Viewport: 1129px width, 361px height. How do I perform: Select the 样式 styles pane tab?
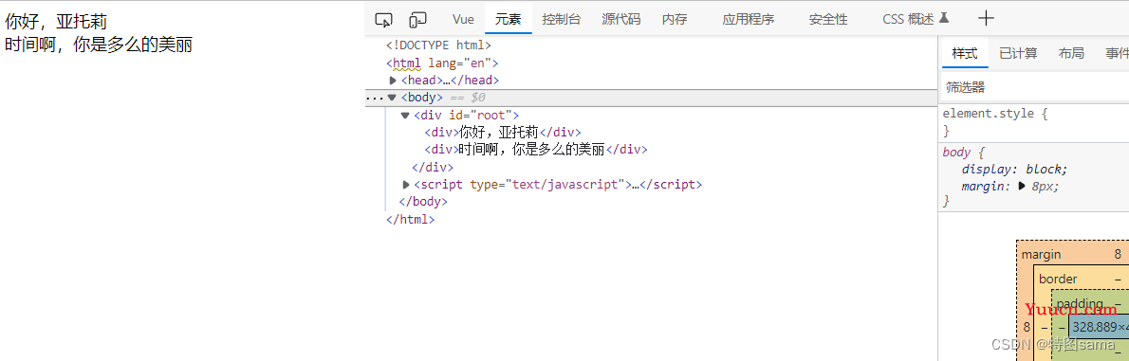point(965,53)
